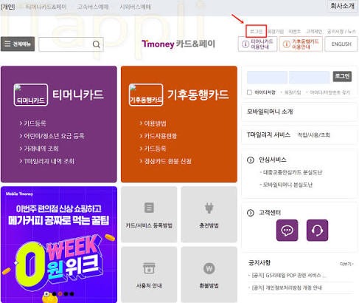
Task: Switch to 시외버스예매 top tab
Action: pyautogui.click(x=136, y=7)
